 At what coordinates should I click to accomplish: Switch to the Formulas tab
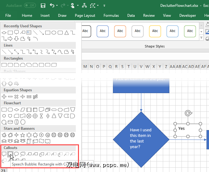[x=111, y=16]
